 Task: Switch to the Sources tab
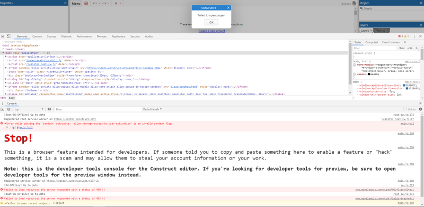51,36
